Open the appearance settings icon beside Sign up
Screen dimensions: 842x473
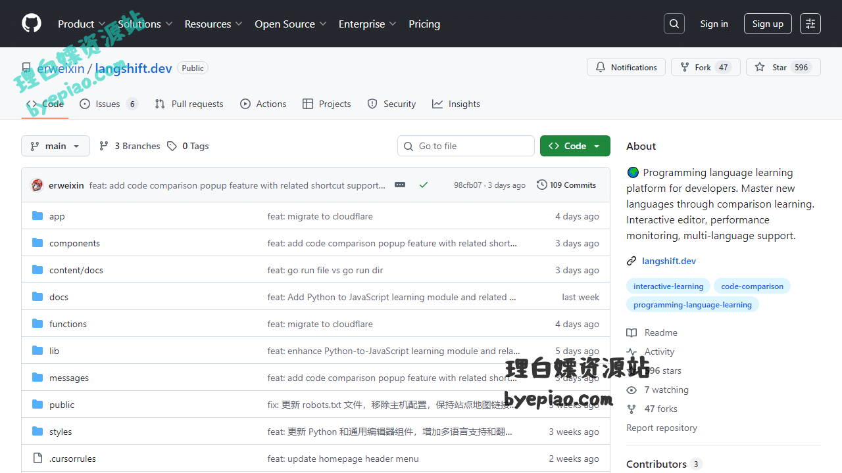810,24
